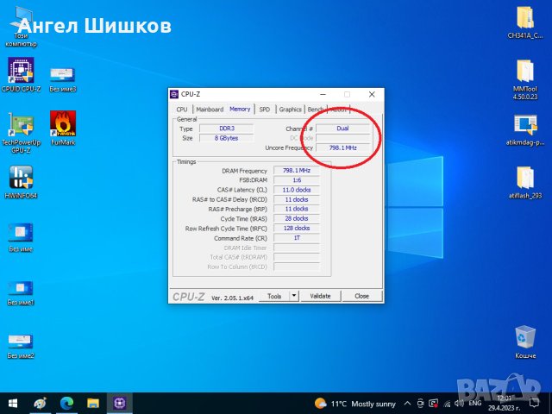Open the 'Без име' desktop file
The width and height of the screenshot is (552, 414).
(x=21, y=237)
